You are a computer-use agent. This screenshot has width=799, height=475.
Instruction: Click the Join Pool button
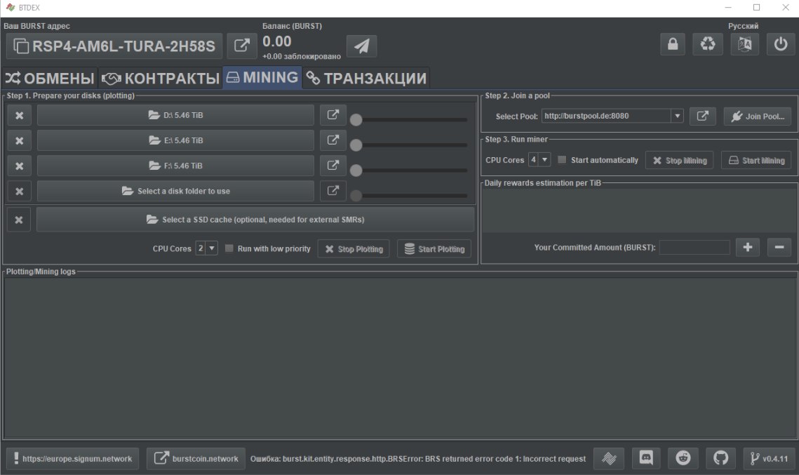pos(758,116)
